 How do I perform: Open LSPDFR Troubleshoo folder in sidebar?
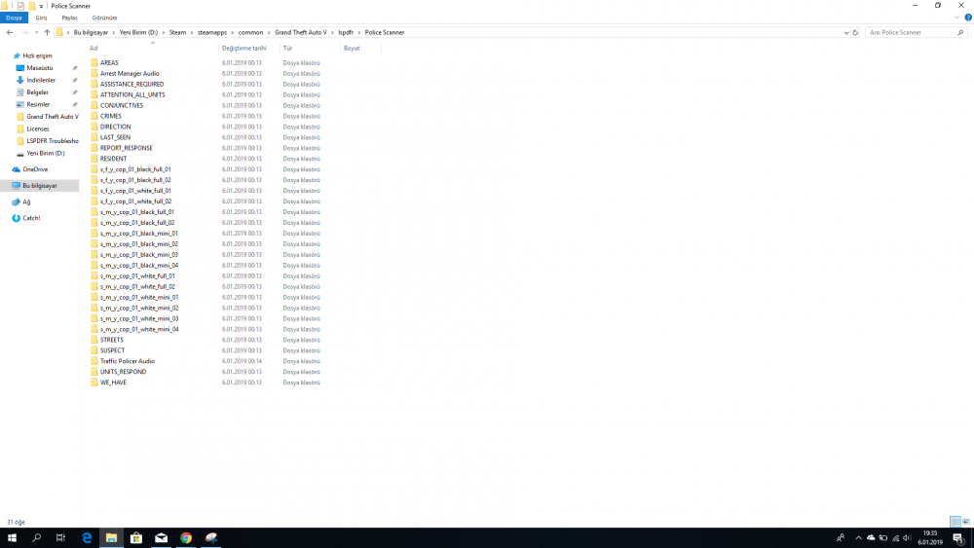tap(53, 141)
